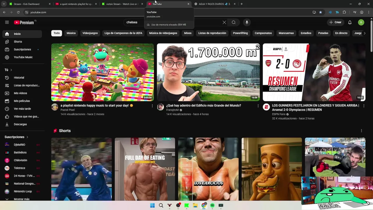Start voice search with the microphone icon
373x210 pixels.
tap(247, 22)
